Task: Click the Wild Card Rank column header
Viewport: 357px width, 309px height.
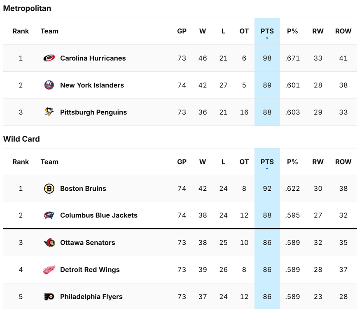Action: tap(21, 162)
